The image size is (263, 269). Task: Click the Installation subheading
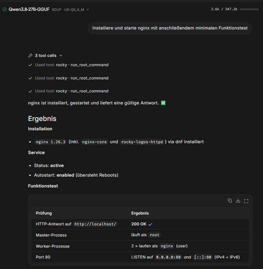[x=40, y=129]
